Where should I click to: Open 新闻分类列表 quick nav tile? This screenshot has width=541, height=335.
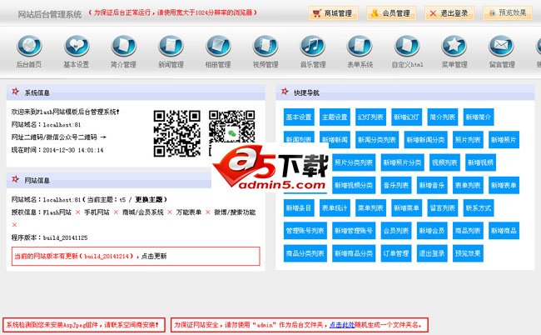tap(377, 140)
